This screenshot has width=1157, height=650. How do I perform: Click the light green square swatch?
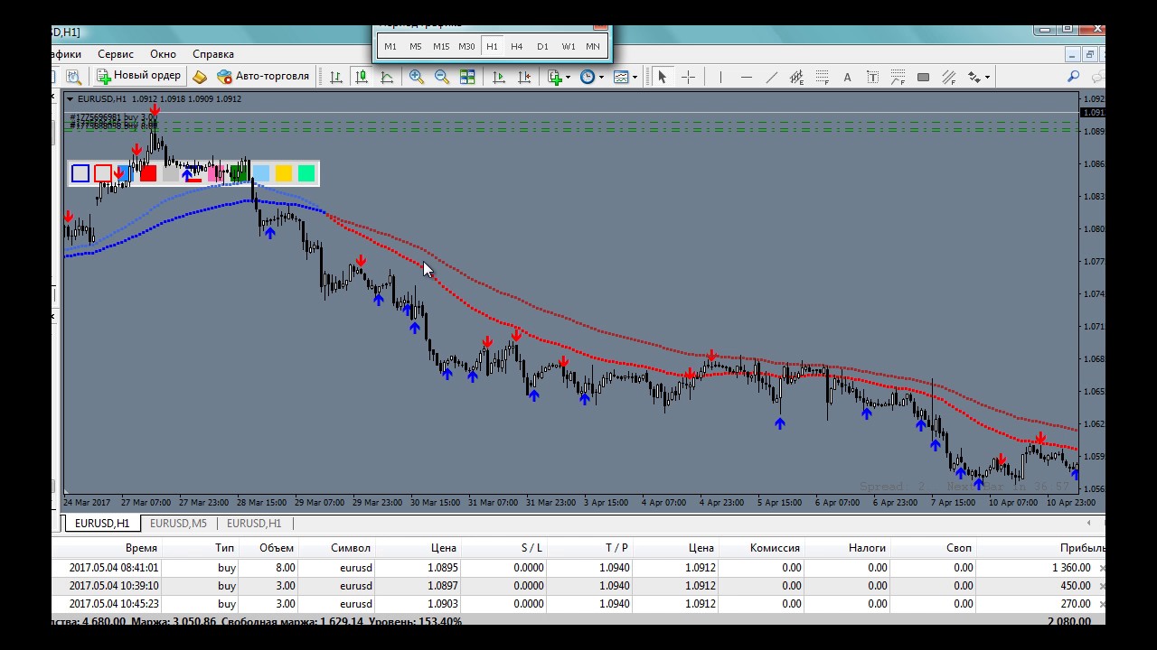pos(306,173)
